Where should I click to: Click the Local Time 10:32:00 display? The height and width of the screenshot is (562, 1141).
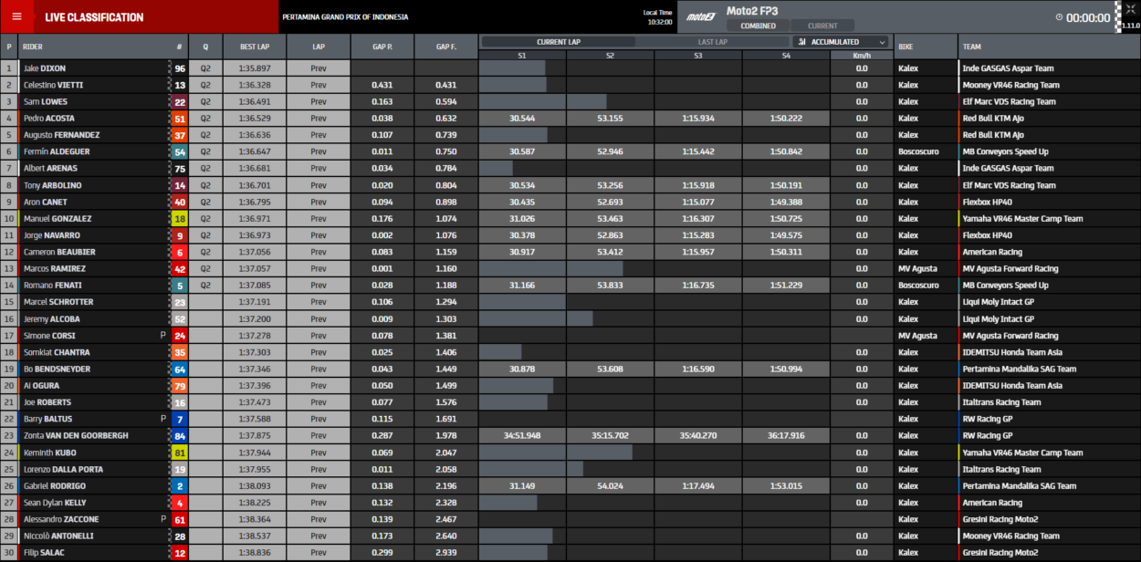pos(657,16)
